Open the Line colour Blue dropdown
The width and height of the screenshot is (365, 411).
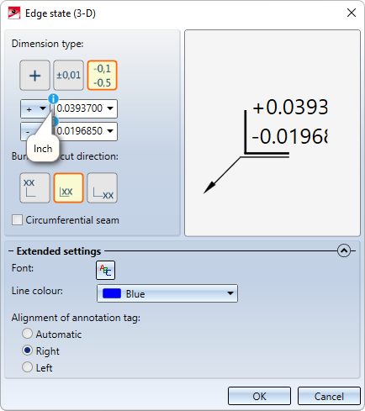click(167, 293)
